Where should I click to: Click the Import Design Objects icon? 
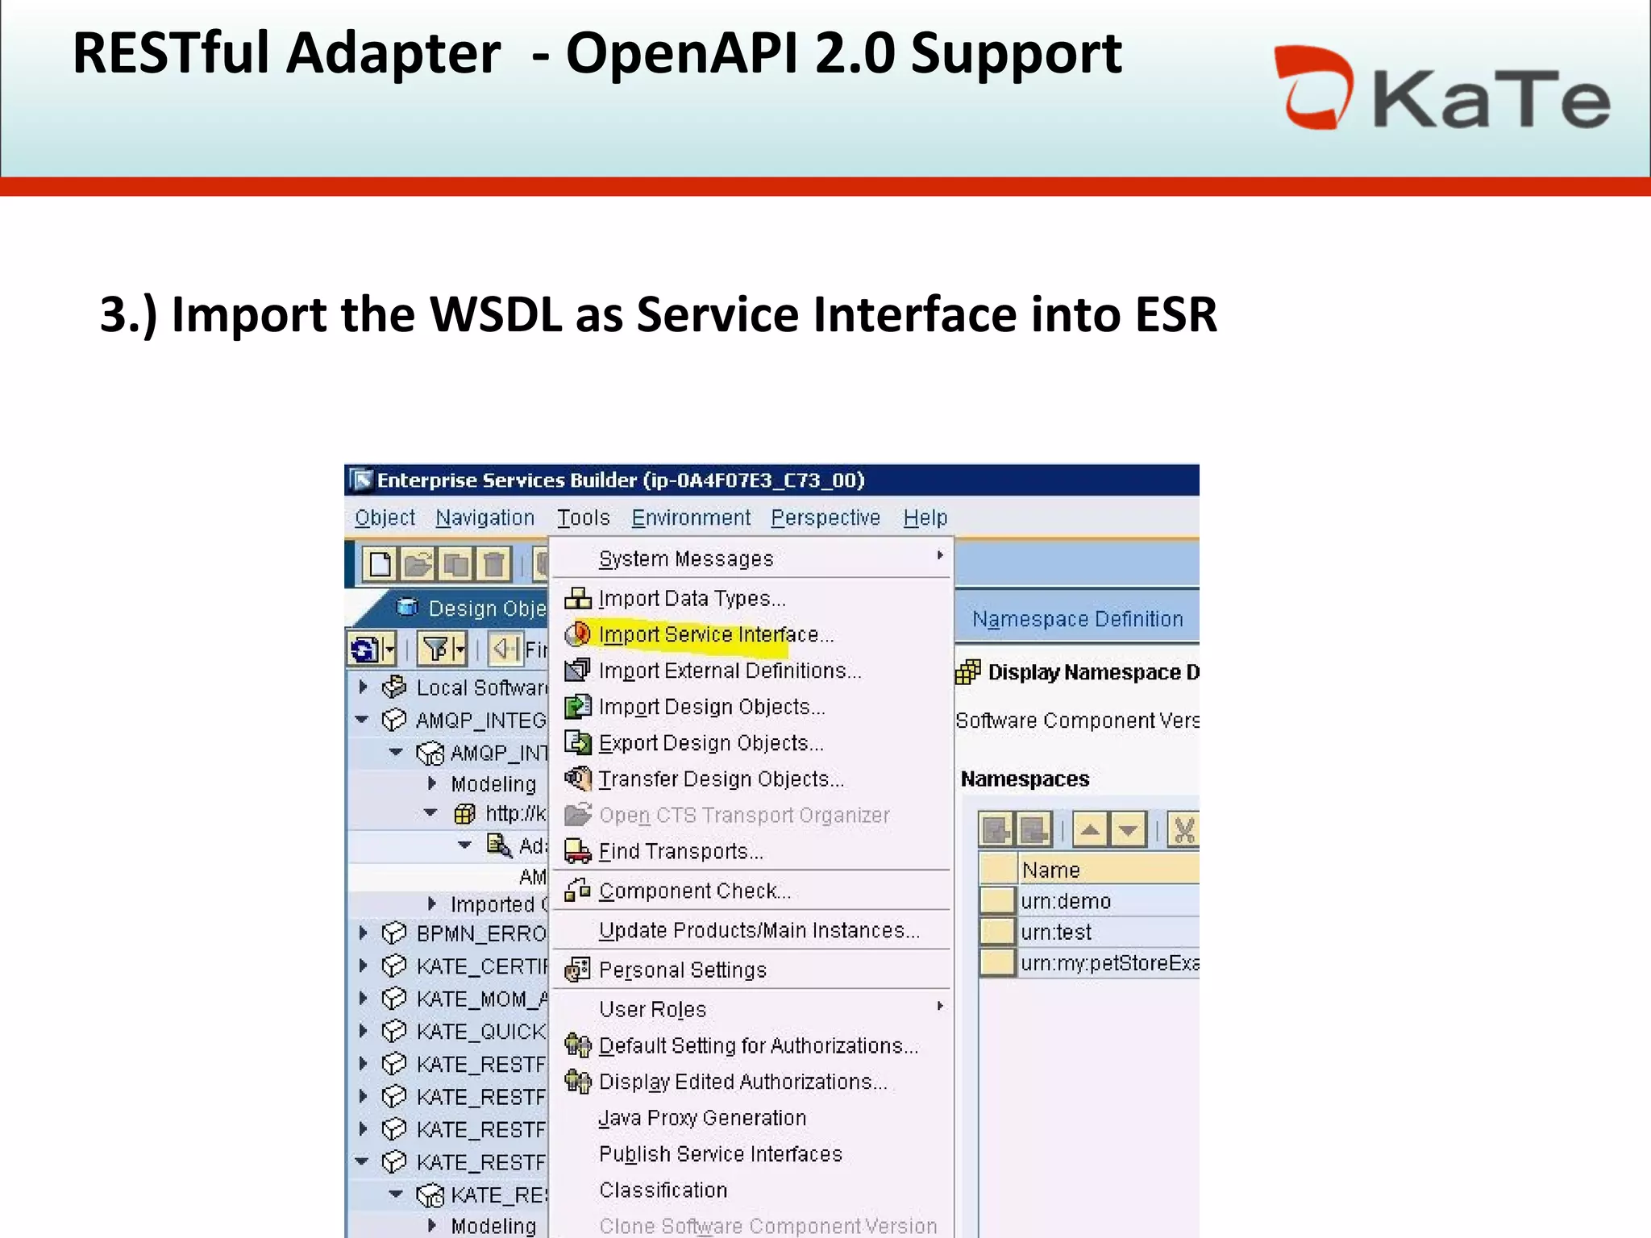pos(578,706)
